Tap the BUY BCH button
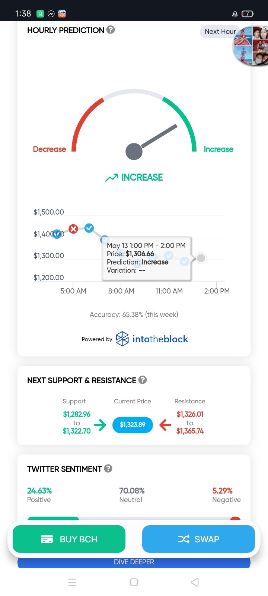268x596 pixels. click(x=69, y=539)
